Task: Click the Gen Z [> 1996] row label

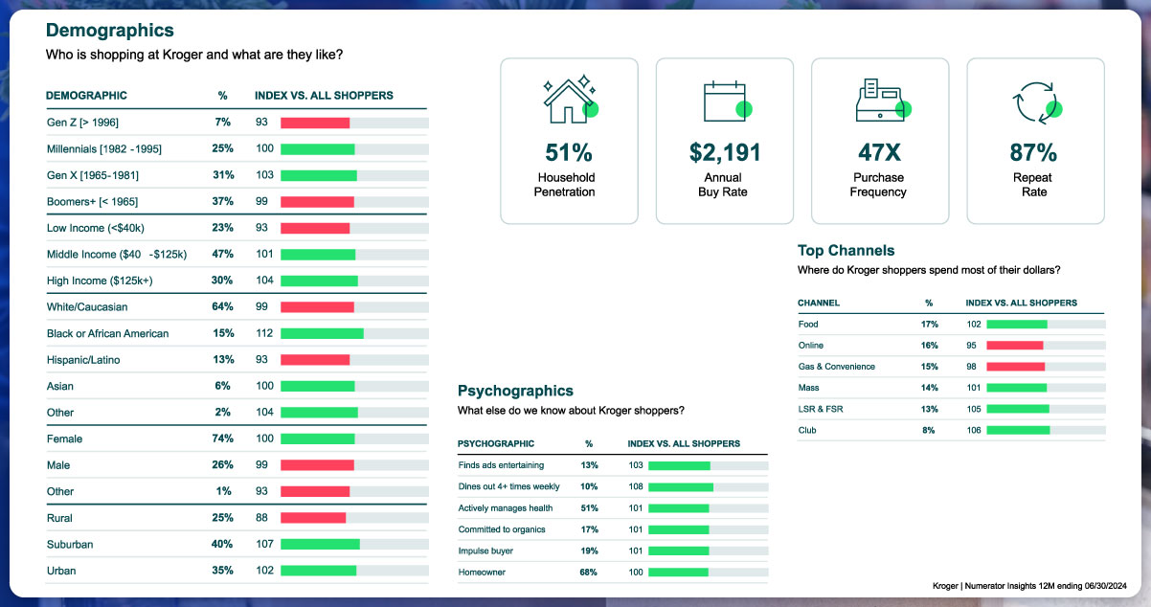Action: click(82, 123)
